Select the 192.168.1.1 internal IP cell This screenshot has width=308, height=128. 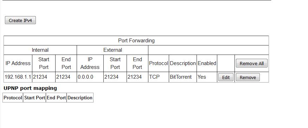click(x=18, y=77)
